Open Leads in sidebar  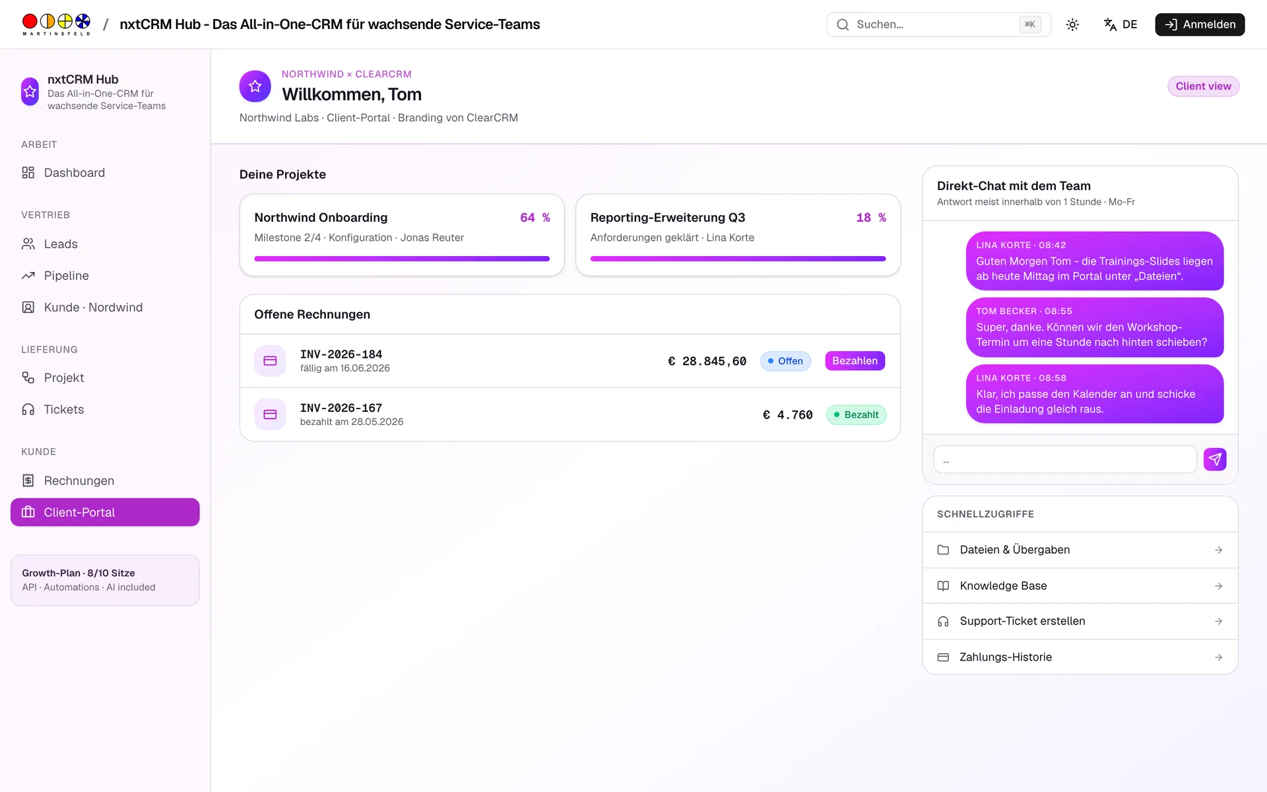pos(105,244)
